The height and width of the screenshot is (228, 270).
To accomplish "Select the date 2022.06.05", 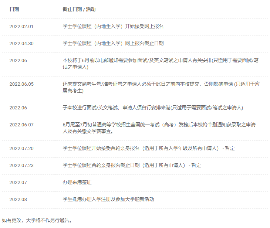I will 21,84.
